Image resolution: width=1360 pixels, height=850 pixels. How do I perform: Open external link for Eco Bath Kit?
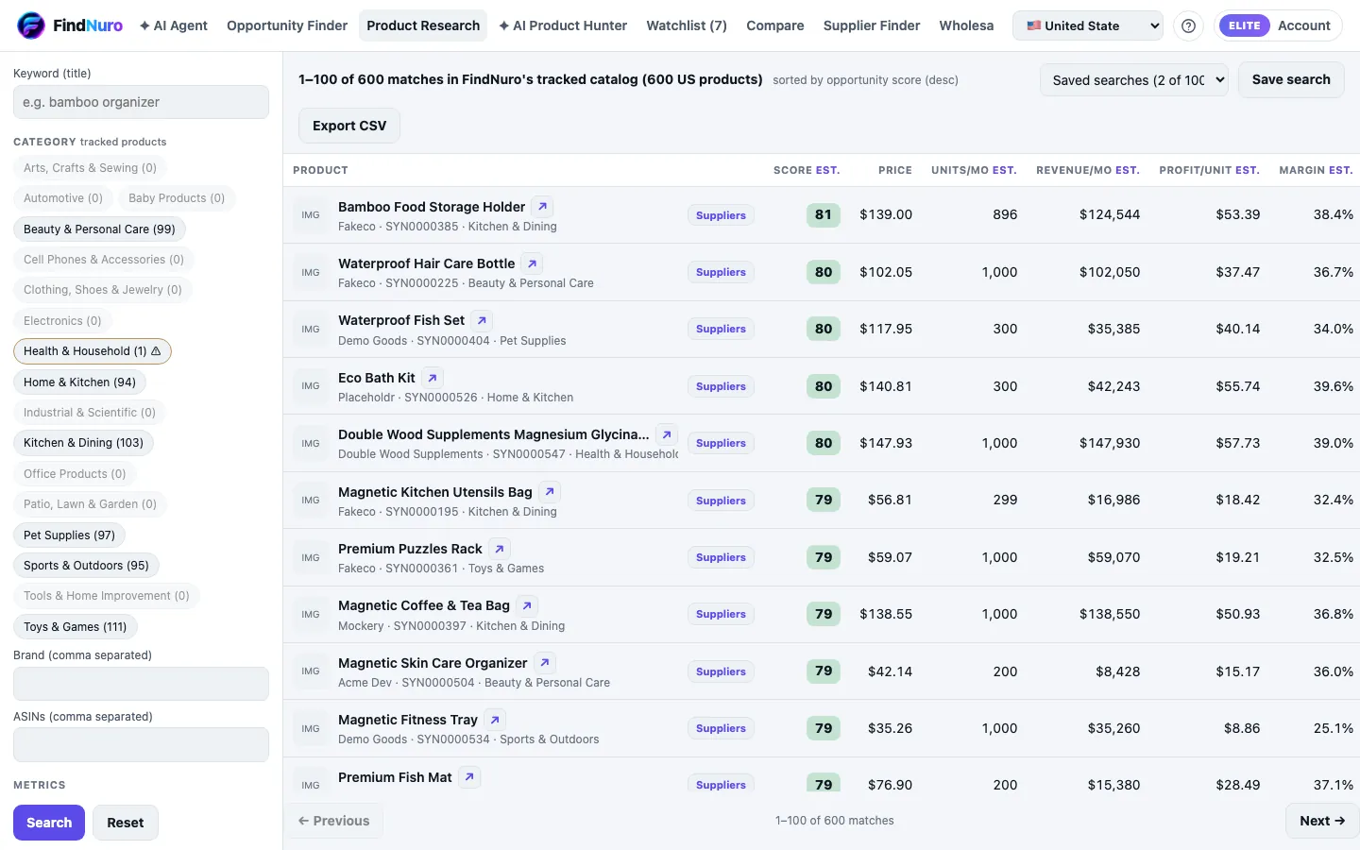(432, 378)
